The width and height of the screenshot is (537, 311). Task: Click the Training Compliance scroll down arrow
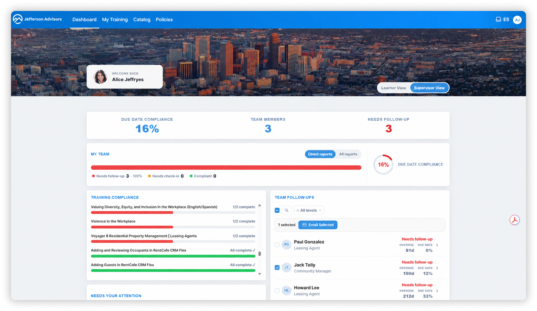click(259, 274)
